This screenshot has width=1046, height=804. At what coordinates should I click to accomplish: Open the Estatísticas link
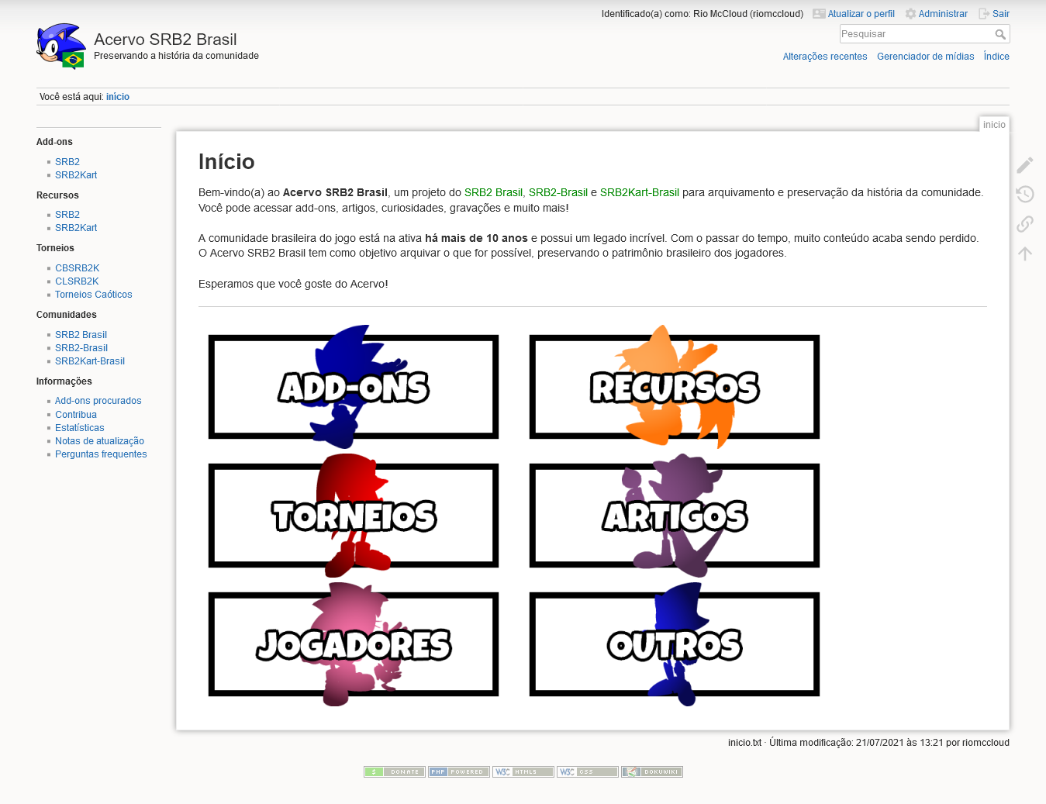80,428
